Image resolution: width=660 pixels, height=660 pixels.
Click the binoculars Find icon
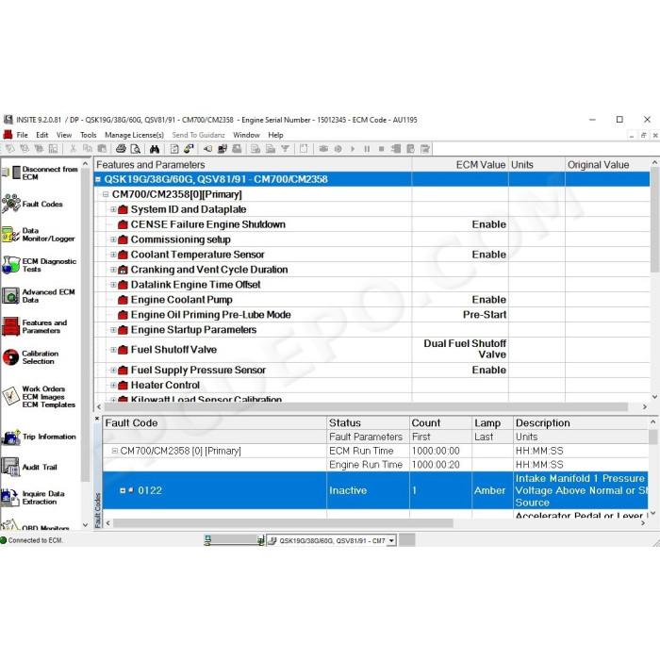coord(155,149)
